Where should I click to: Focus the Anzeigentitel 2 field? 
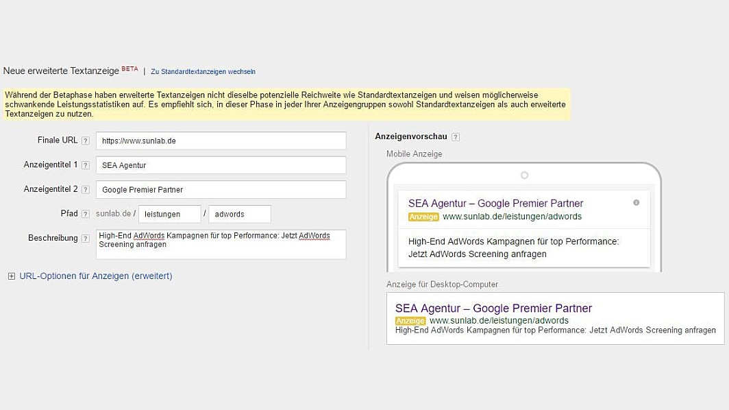tap(221, 189)
